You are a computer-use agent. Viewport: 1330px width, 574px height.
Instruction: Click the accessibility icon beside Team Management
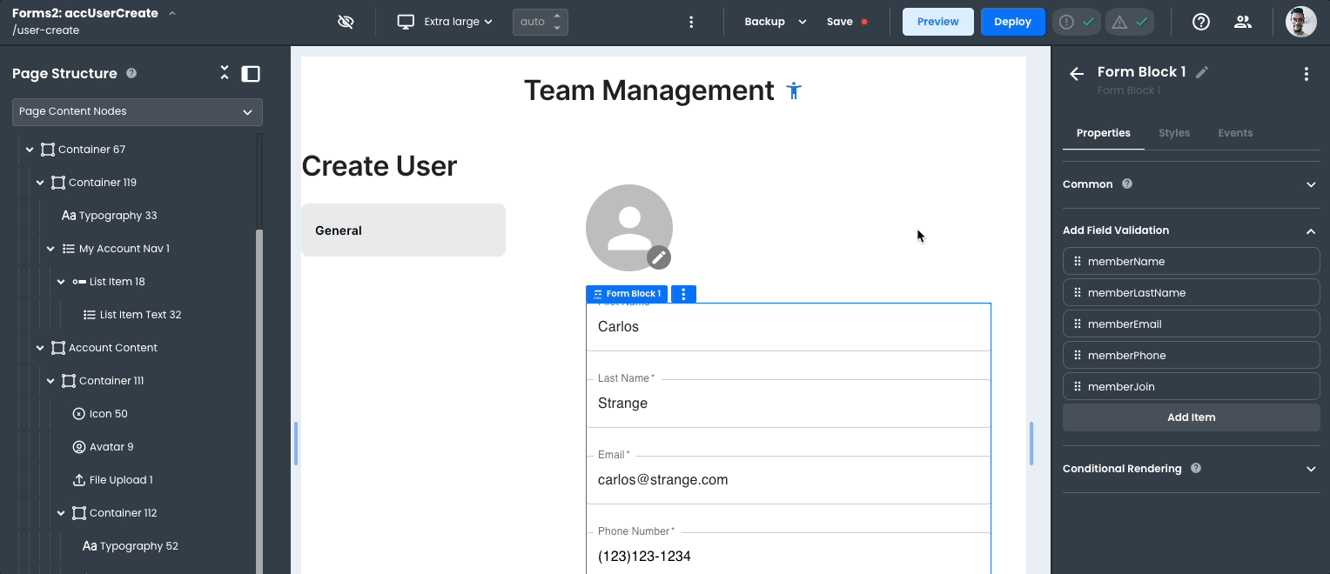793,90
